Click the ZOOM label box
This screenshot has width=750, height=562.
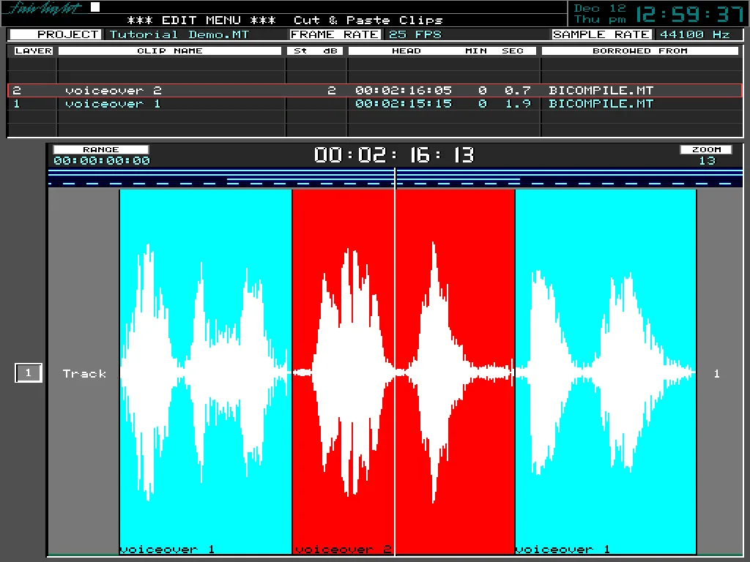click(x=707, y=149)
